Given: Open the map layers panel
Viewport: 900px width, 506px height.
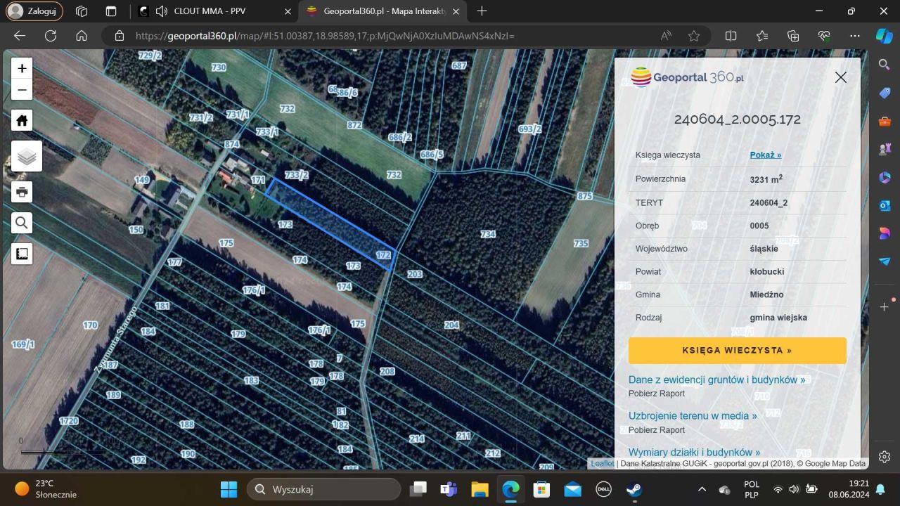Looking at the screenshot, I should pyautogui.click(x=27, y=156).
